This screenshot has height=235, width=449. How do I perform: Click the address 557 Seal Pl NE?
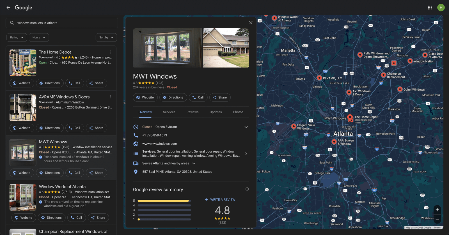[177, 172]
